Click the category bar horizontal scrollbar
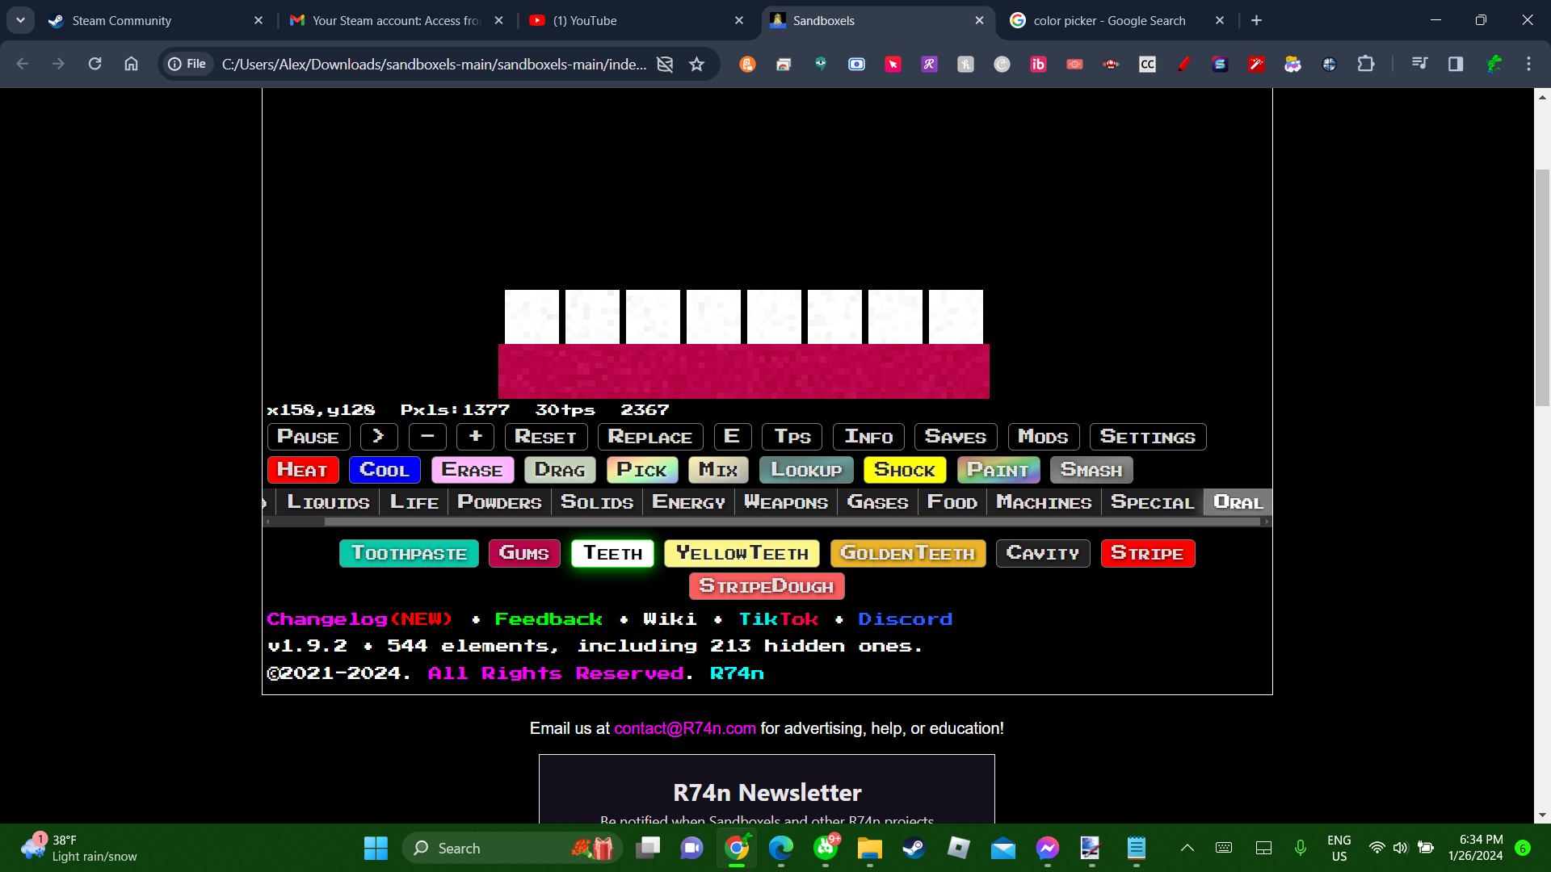The image size is (1551, 872). pos(792,522)
